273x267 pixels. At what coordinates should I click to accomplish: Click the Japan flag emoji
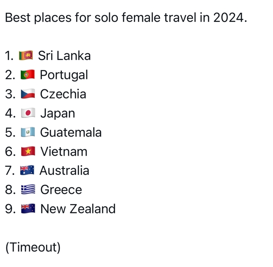[28, 113]
